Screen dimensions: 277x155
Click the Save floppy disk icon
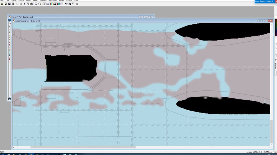tap(6, 4)
